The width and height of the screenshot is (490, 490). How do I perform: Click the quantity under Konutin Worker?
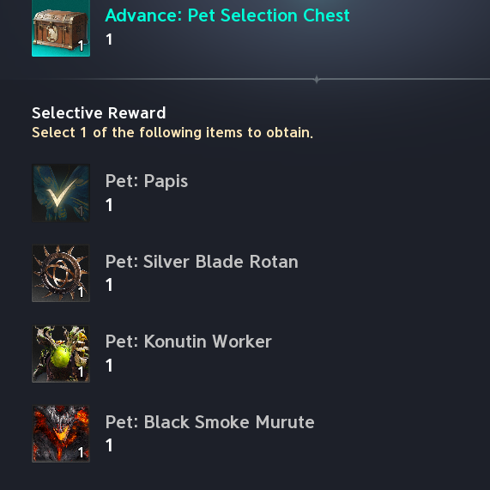(x=109, y=366)
